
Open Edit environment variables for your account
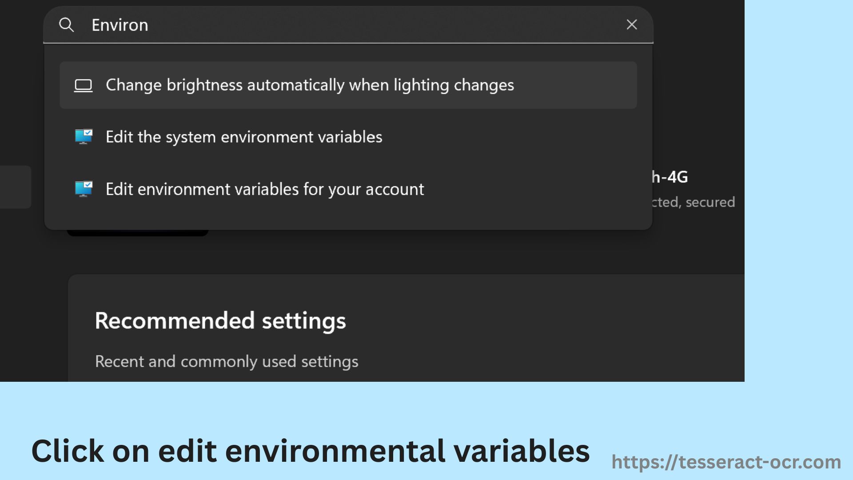coord(265,189)
